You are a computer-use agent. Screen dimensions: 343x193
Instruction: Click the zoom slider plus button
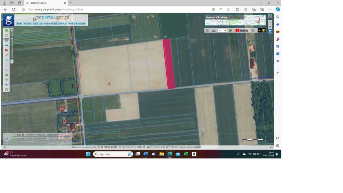[12, 29]
